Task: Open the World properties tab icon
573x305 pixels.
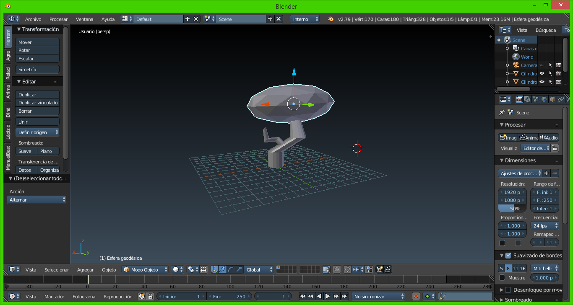Action: coord(544,99)
